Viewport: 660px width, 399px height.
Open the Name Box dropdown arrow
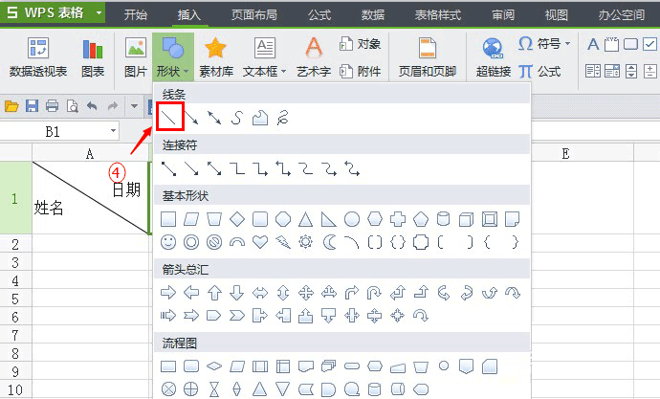(x=113, y=131)
